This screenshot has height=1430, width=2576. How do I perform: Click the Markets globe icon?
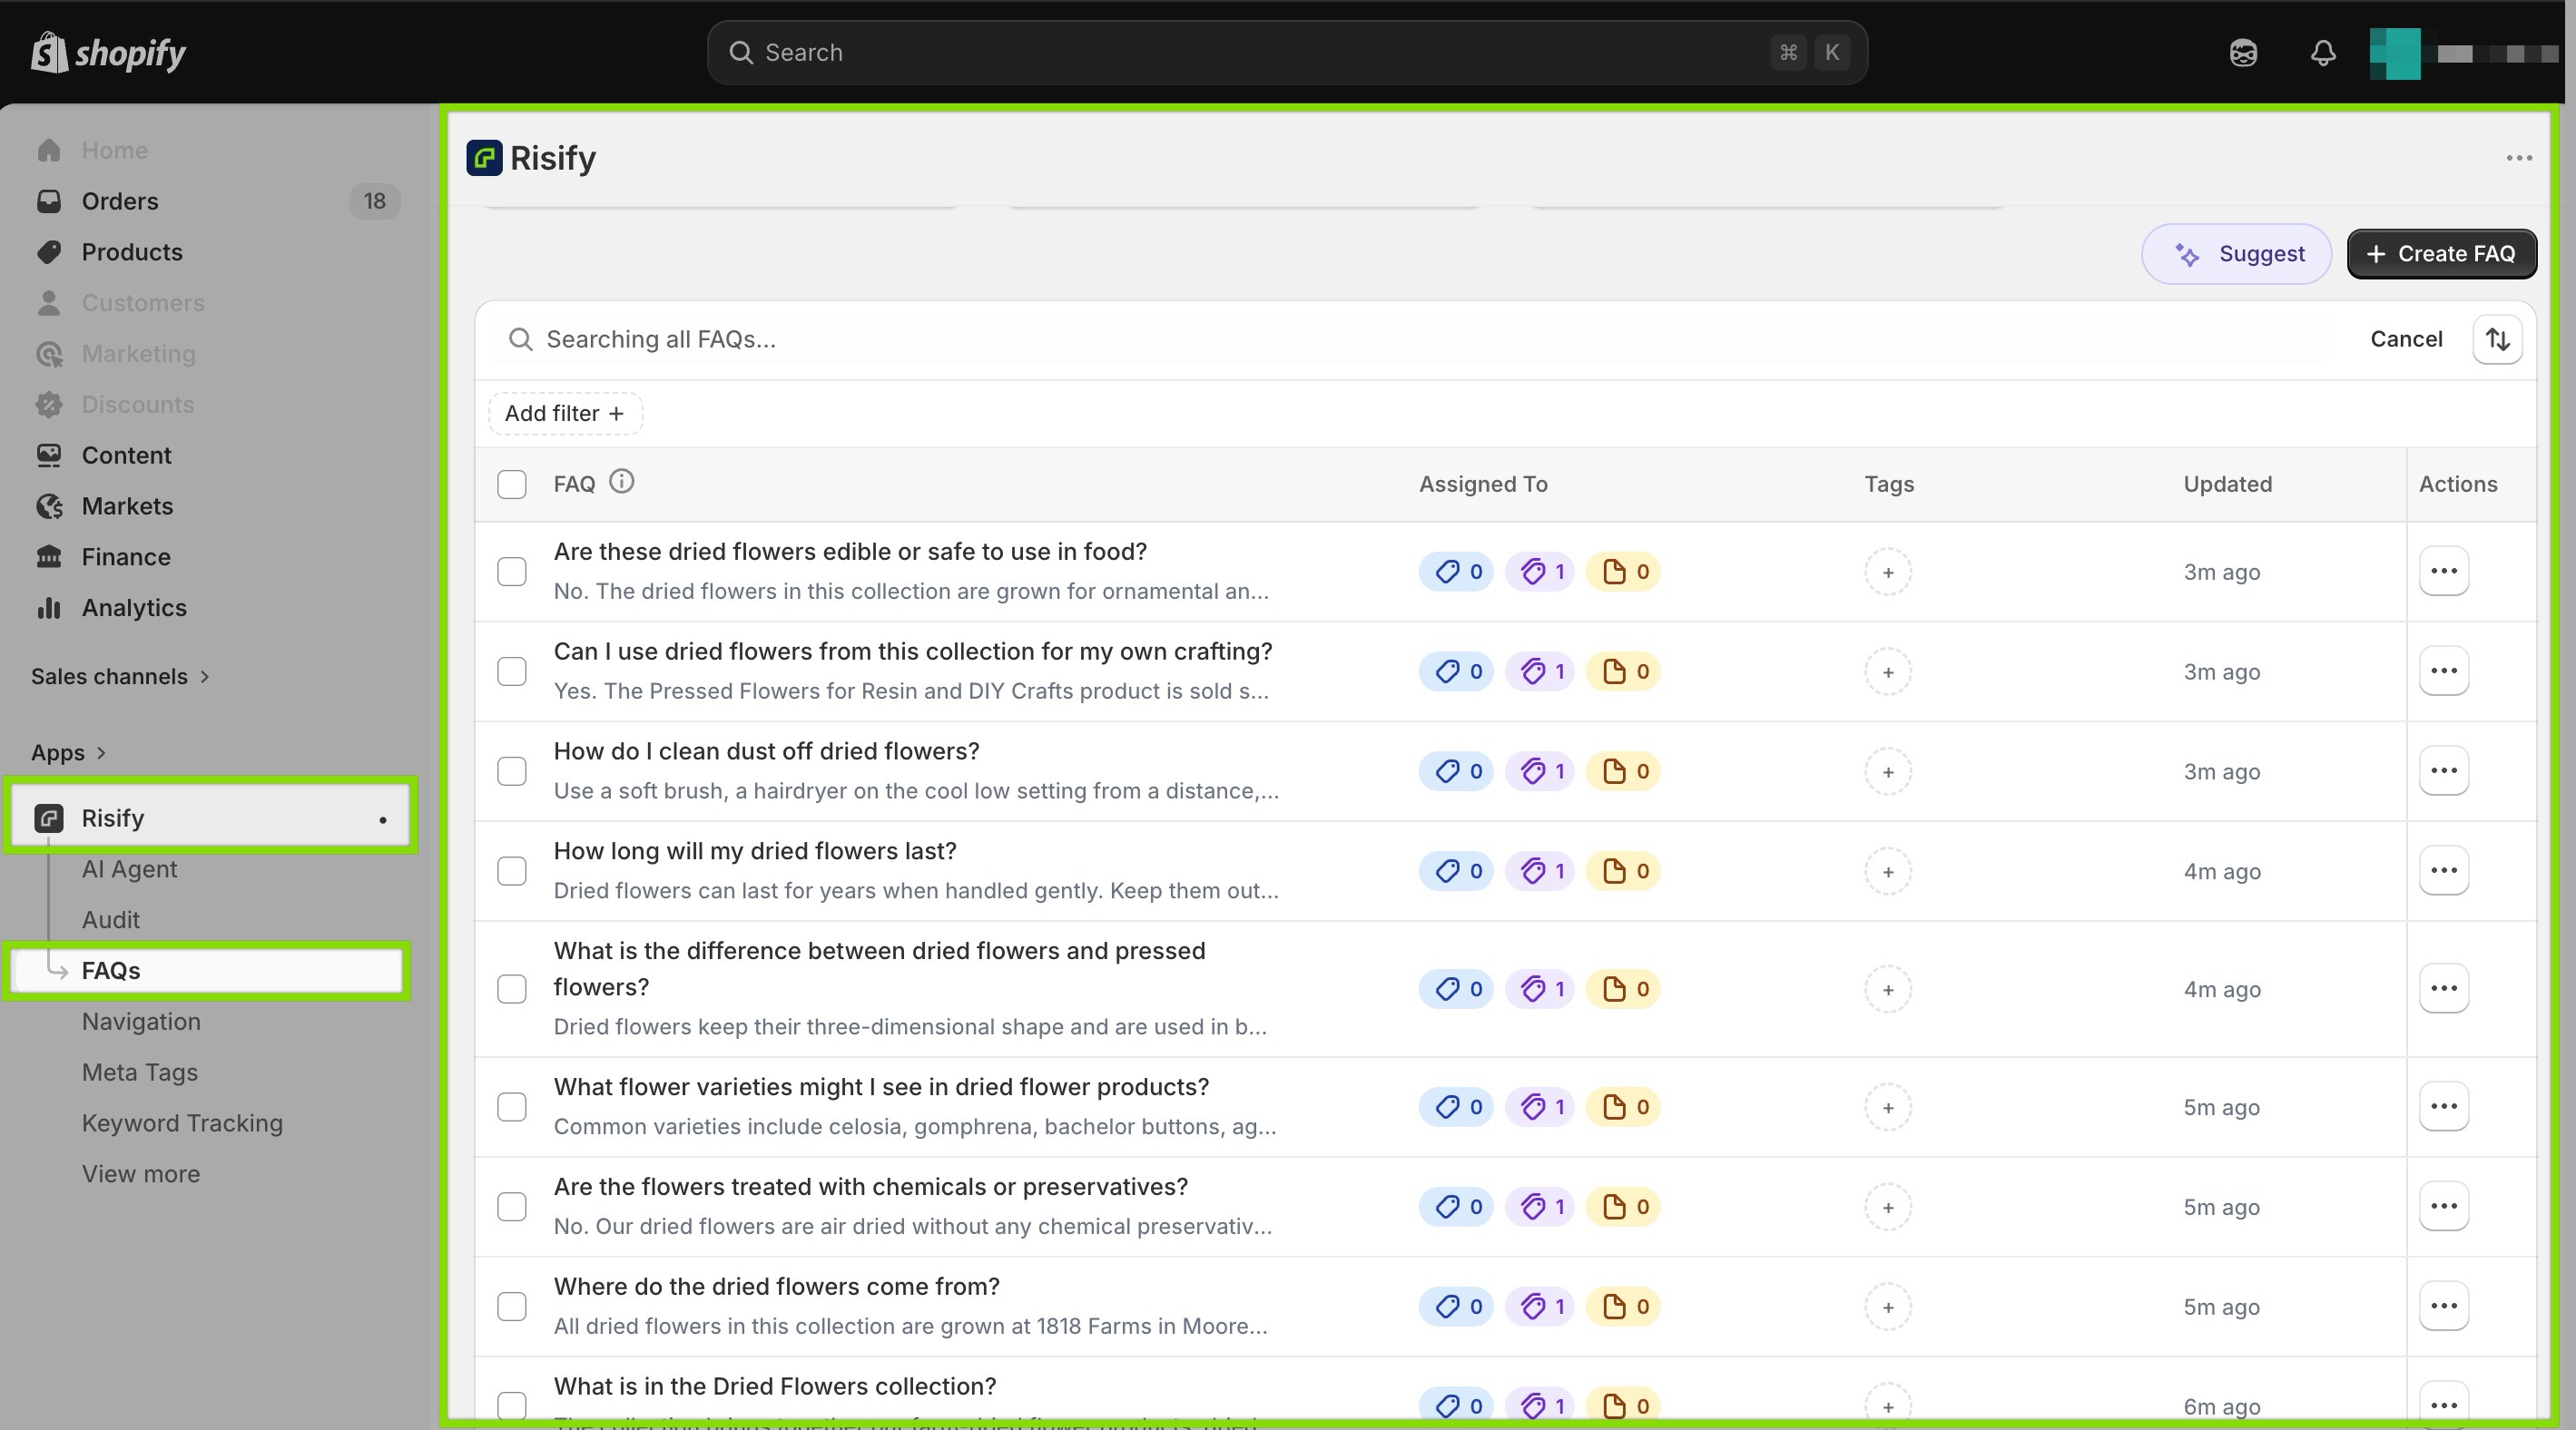coord(48,505)
